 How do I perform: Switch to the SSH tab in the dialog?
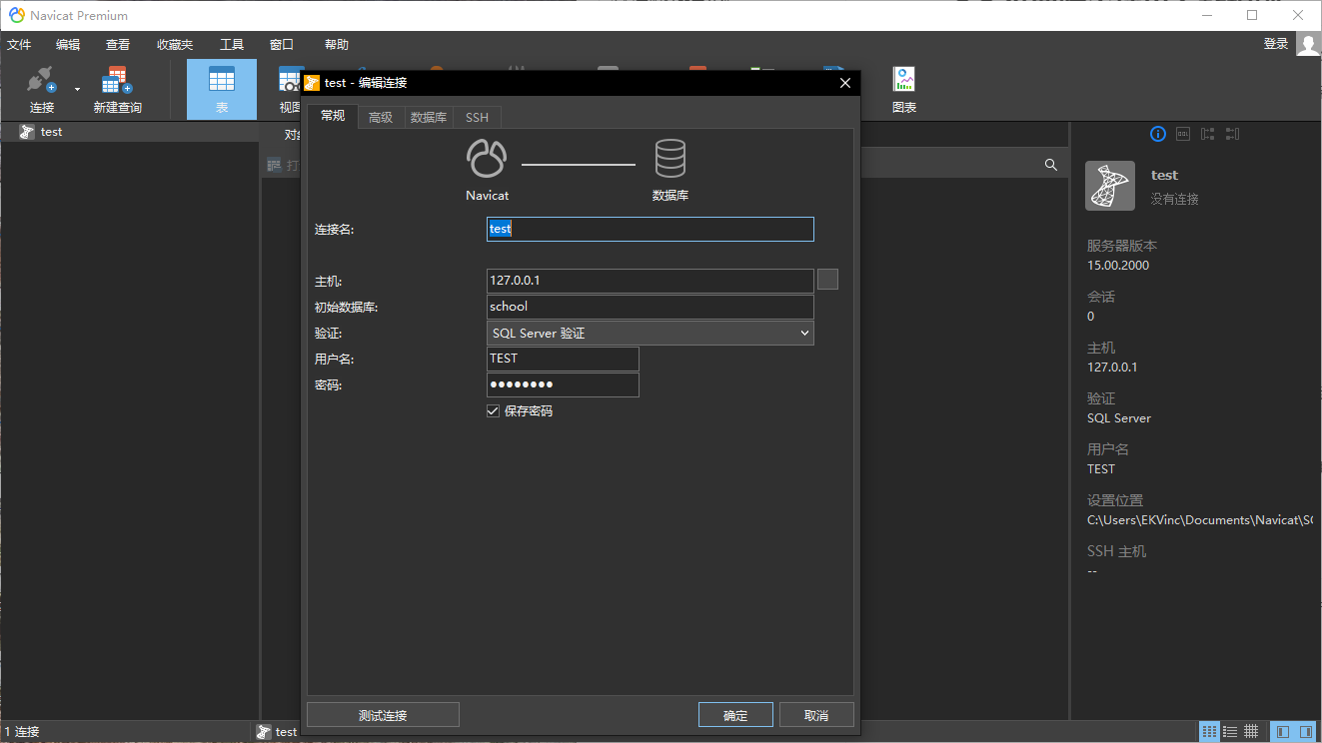pos(477,118)
